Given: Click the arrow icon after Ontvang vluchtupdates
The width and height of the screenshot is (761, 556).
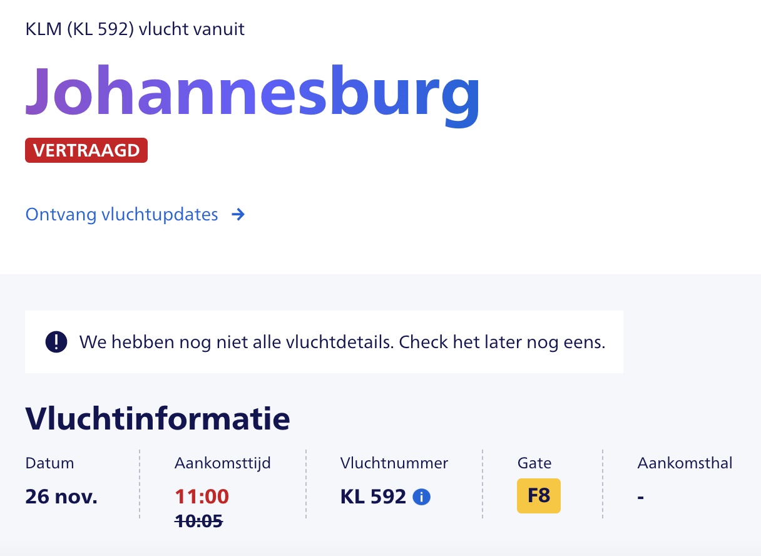Looking at the screenshot, I should [238, 215].
